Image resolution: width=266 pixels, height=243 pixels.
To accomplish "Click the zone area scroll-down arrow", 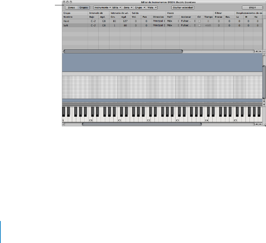I will coord(264,105).
